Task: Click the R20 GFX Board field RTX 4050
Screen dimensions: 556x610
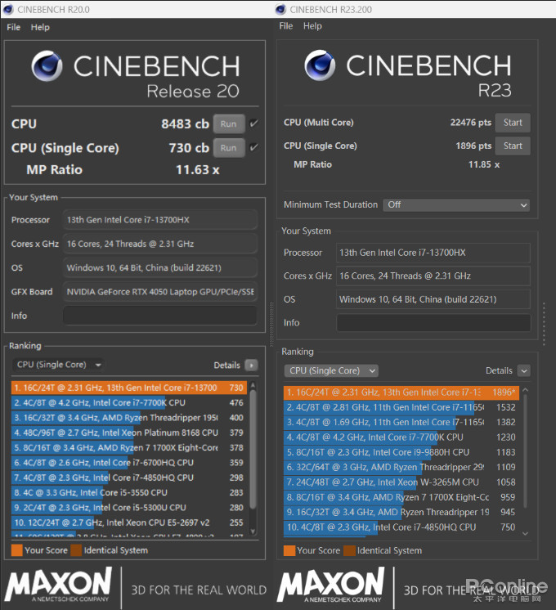Action: click(x=160, y=292)
